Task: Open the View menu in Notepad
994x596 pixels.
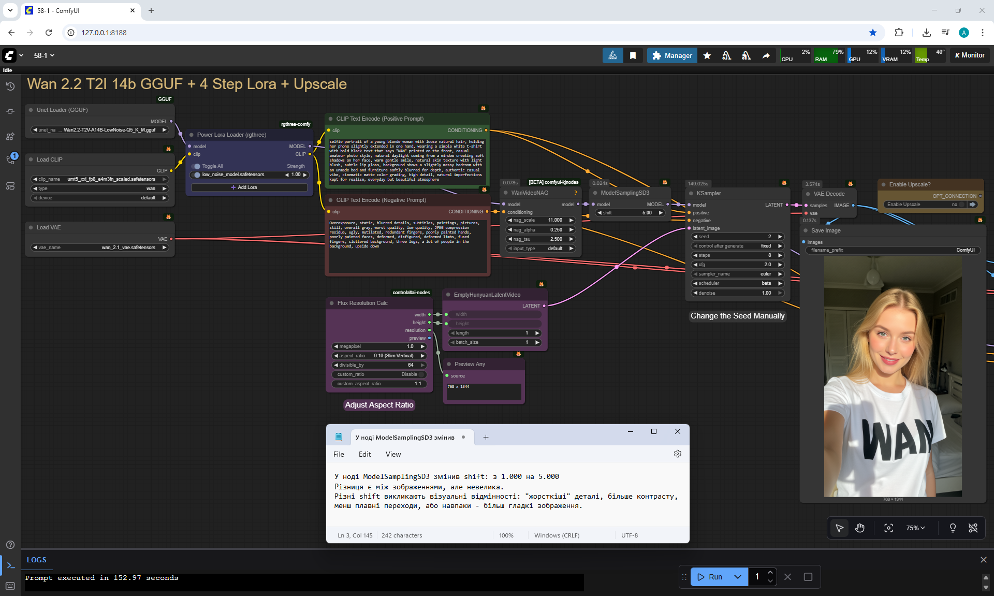Action: tap(393, 454)
